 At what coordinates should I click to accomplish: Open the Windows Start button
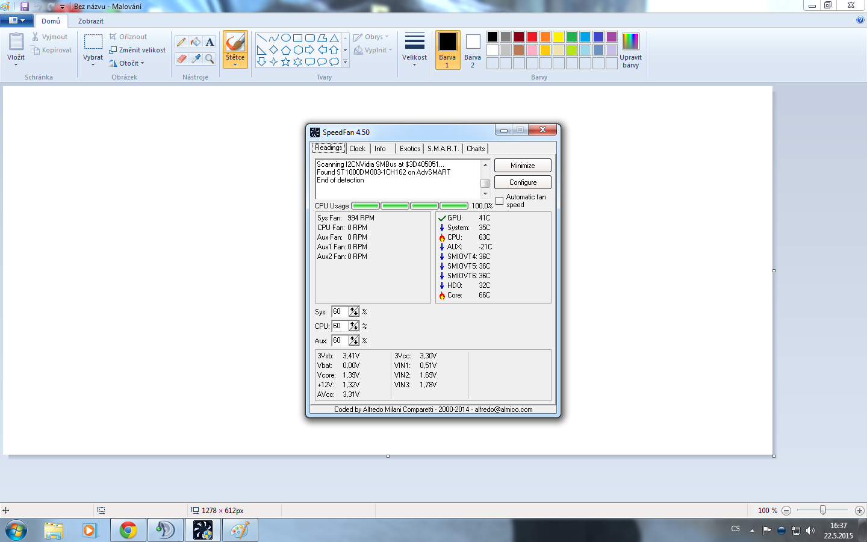[x=16, y=531]
